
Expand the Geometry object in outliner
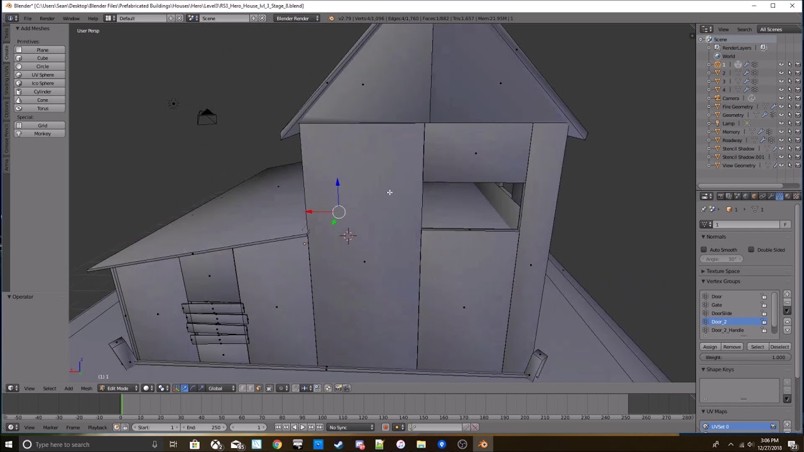click(709, 115)
